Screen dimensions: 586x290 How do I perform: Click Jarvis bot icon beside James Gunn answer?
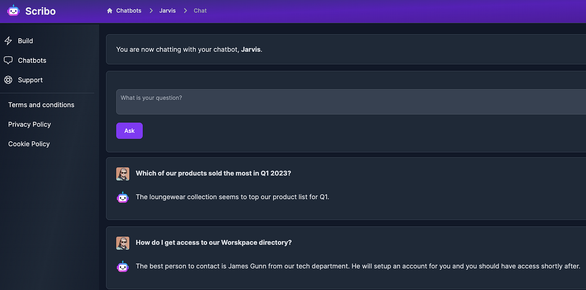point(123,266)
